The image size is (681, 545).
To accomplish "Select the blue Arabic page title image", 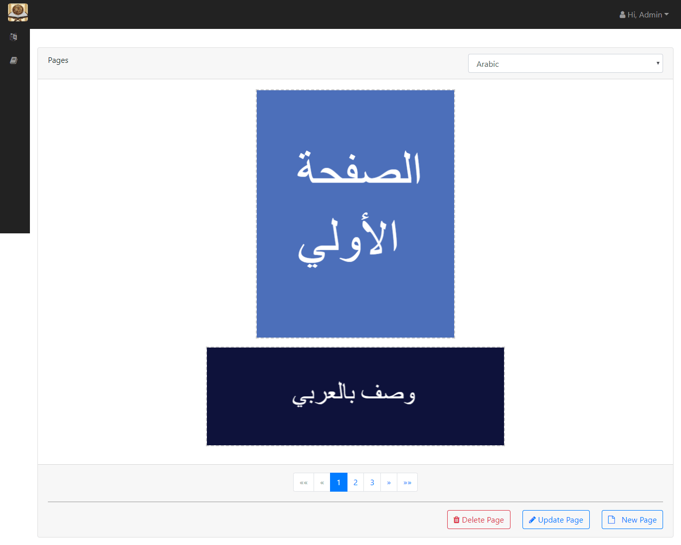I will pos(355,214).
